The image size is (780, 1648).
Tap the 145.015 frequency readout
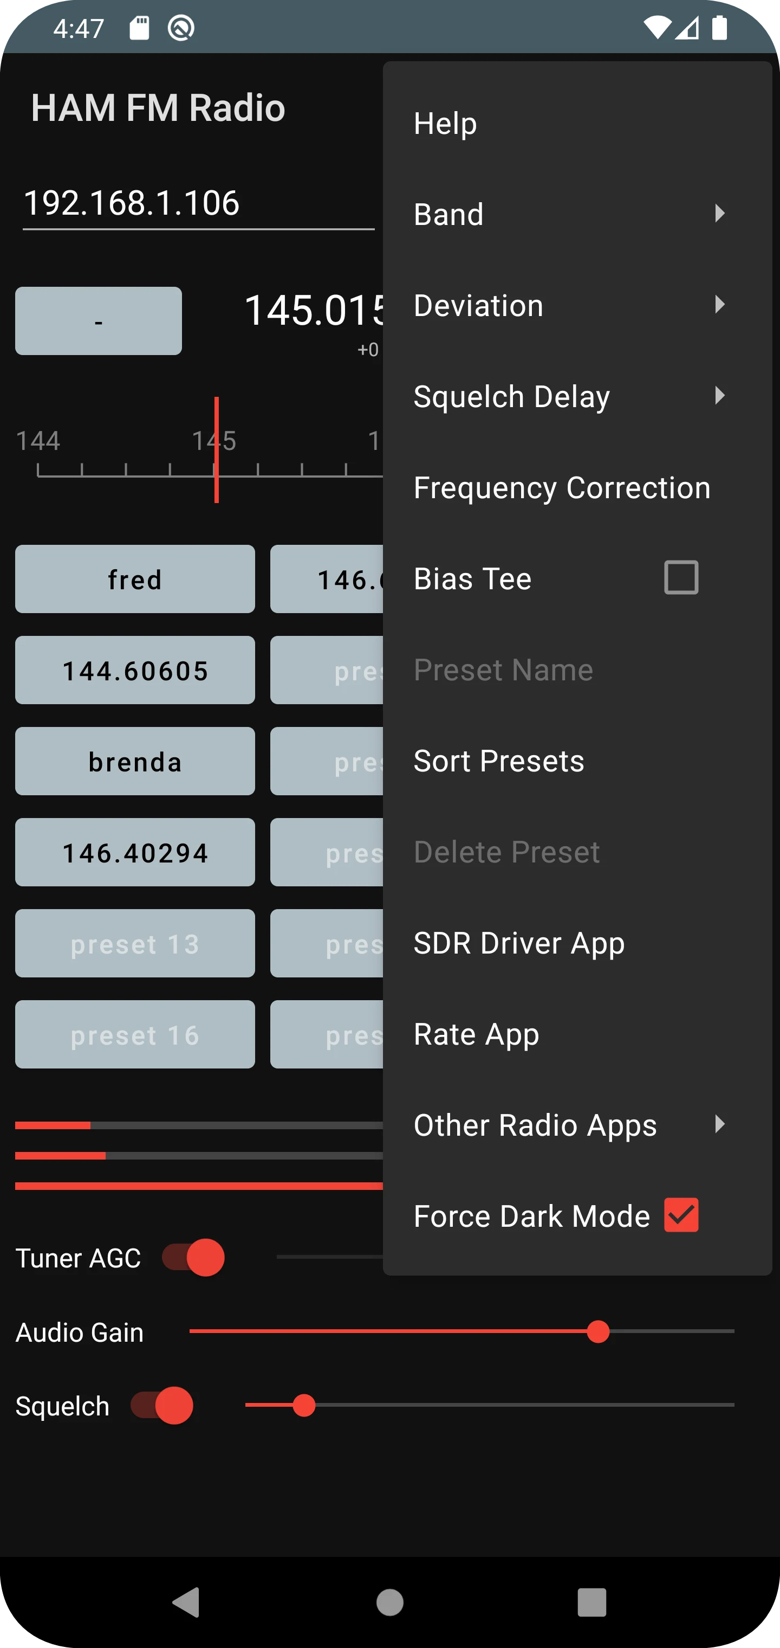click(x=315, y=311)
